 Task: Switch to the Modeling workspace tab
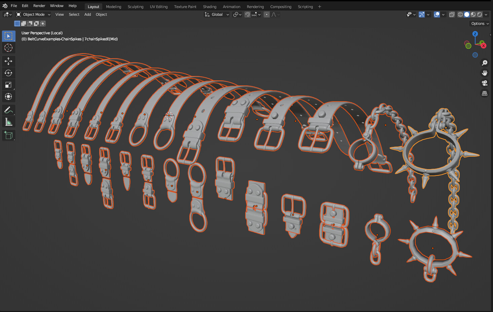click(114, 7)
